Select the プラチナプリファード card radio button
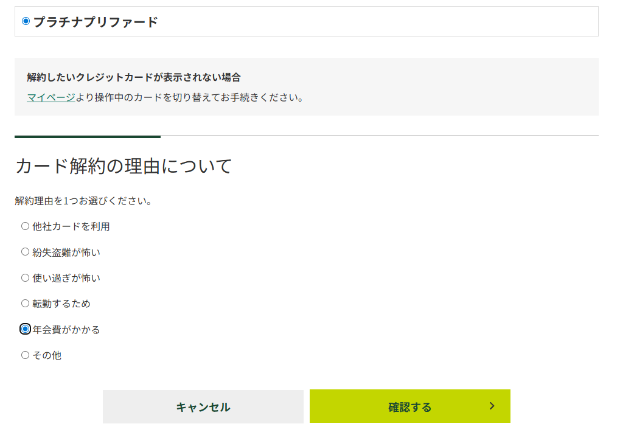The height and width of the screenshot is (435, 620). (26, 21)
